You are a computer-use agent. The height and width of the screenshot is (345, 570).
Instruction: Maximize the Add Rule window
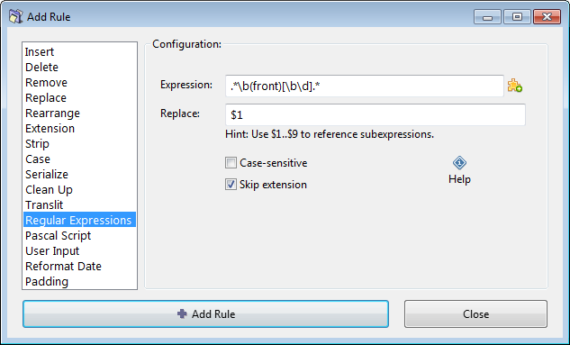pos(517,17)
